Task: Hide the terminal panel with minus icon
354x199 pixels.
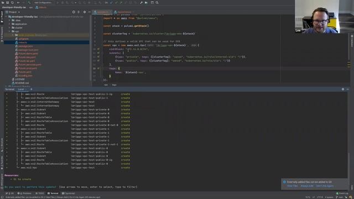Action: click(347, 89)
